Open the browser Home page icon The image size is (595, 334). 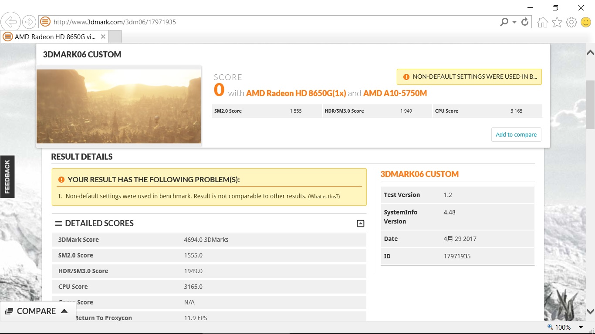(x=542, y=22)
